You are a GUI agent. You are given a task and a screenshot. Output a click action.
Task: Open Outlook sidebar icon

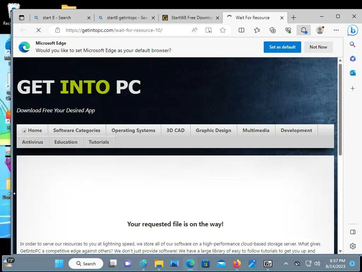(x=352, y=73)
